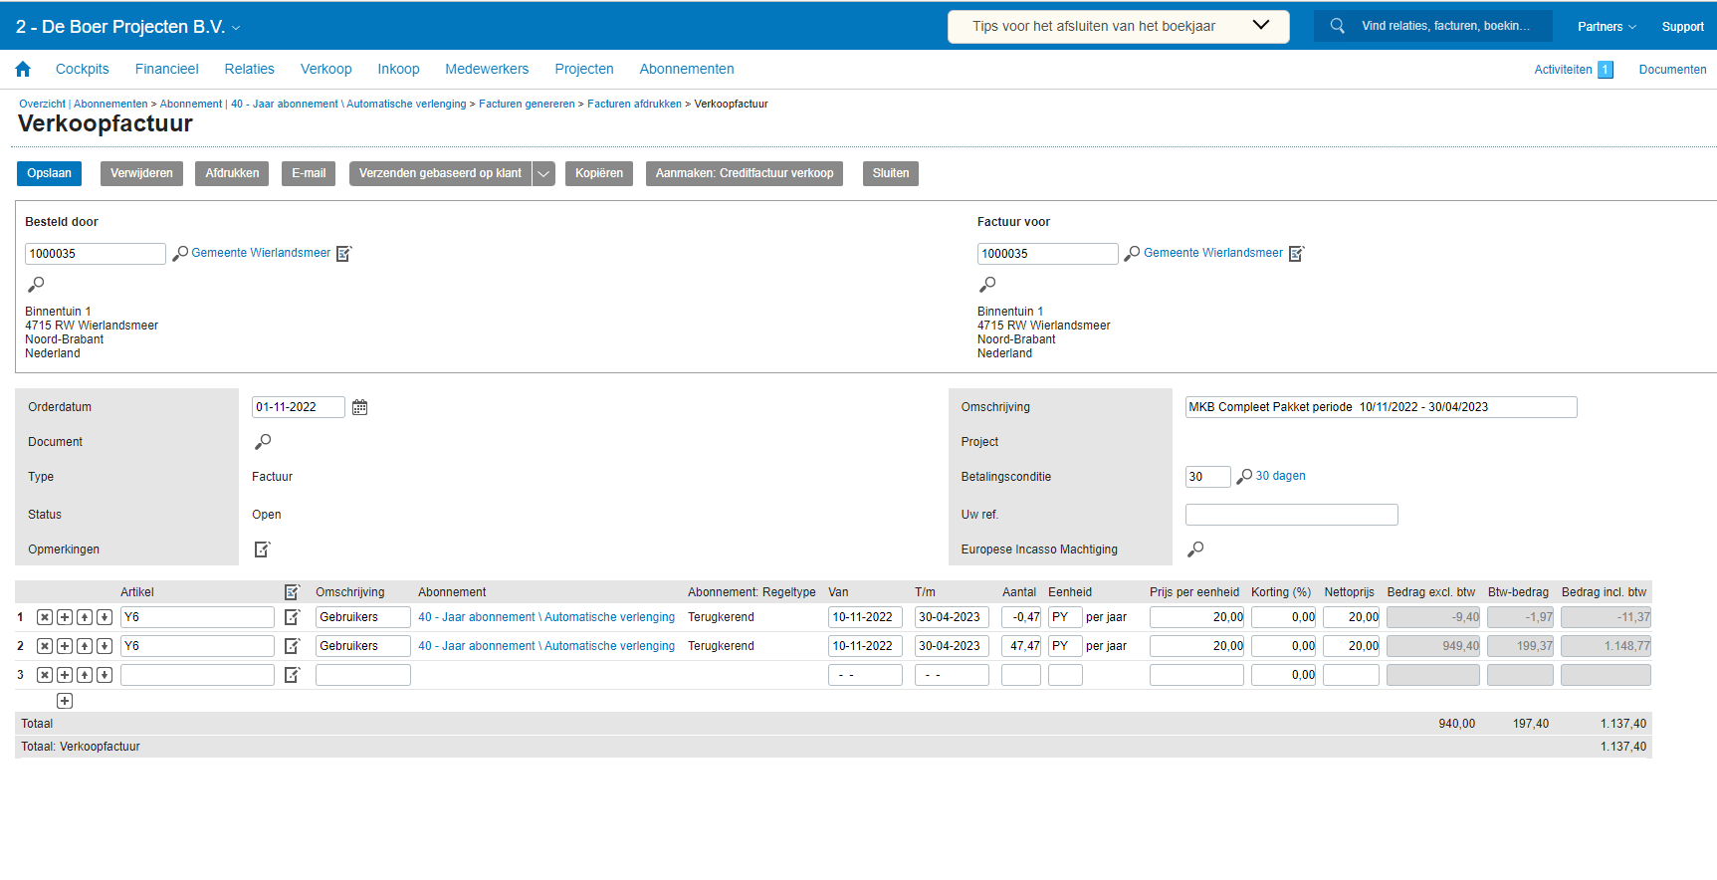The image size is (1717, 880).
Task: Open the Orderdatum calendar picker
Action: pyautogui.click(x=359, y=407)
